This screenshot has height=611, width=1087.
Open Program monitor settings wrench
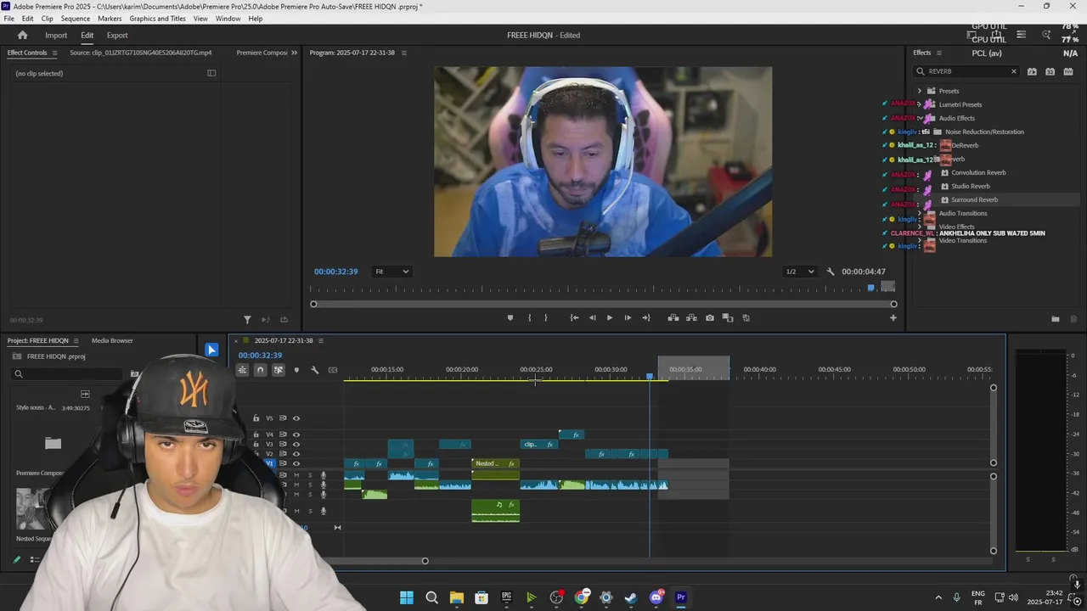(831, 272)
